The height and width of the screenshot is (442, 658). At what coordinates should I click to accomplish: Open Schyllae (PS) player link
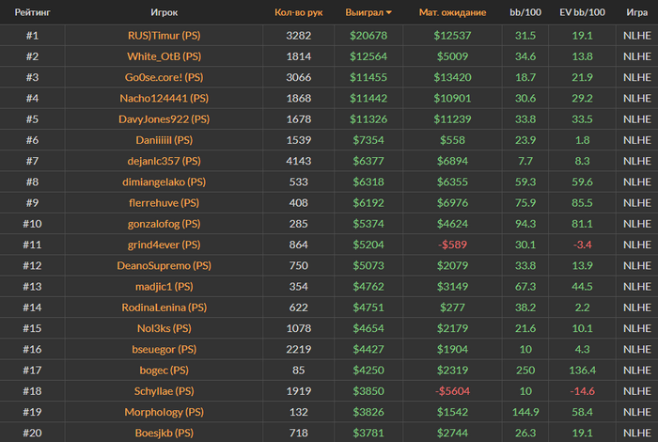pos(164,391)
